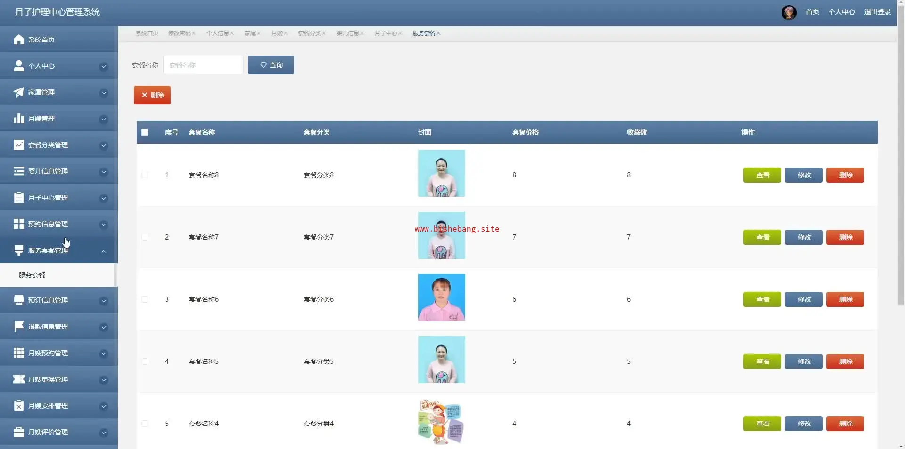The image size is (905, 449).
Task: Expand the 预约信息管理 menu chevron
Action: coord(104,225)
